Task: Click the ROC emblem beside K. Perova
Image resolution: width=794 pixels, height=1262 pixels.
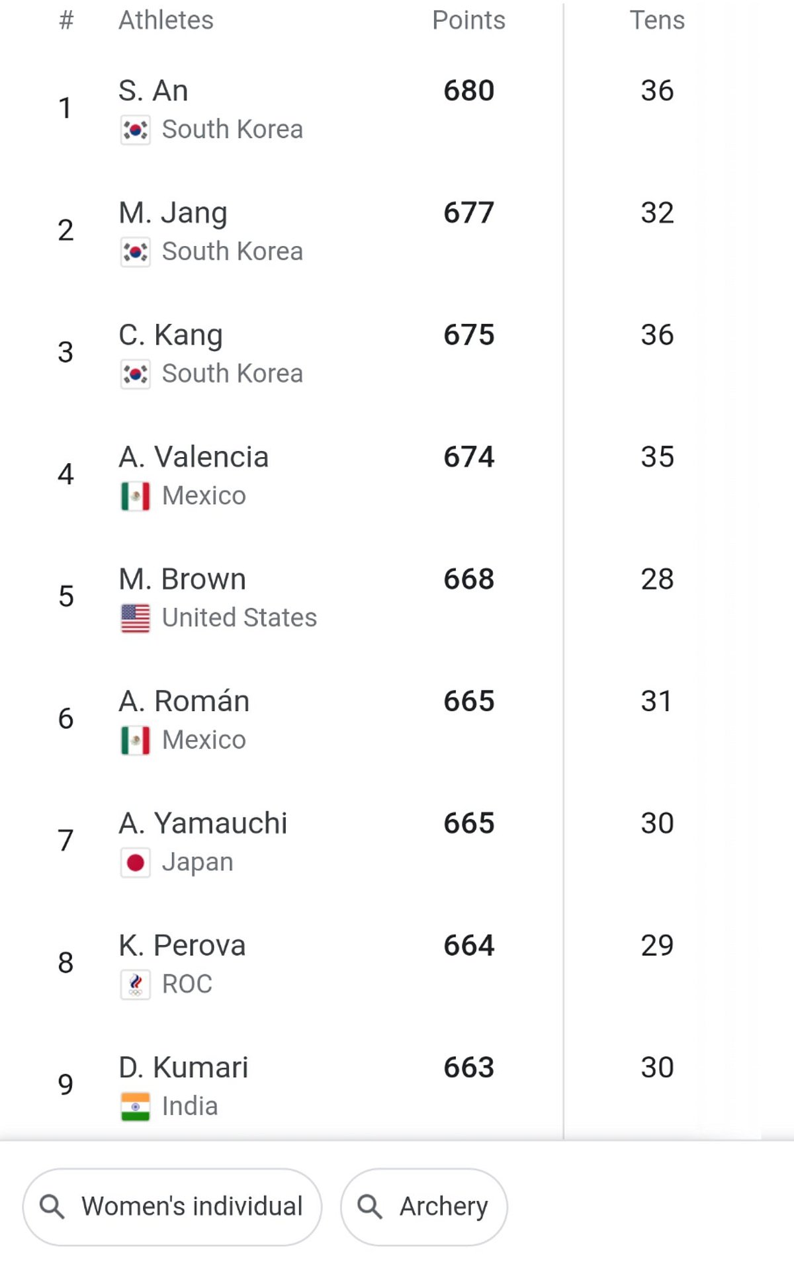Action: click(134, 983)
